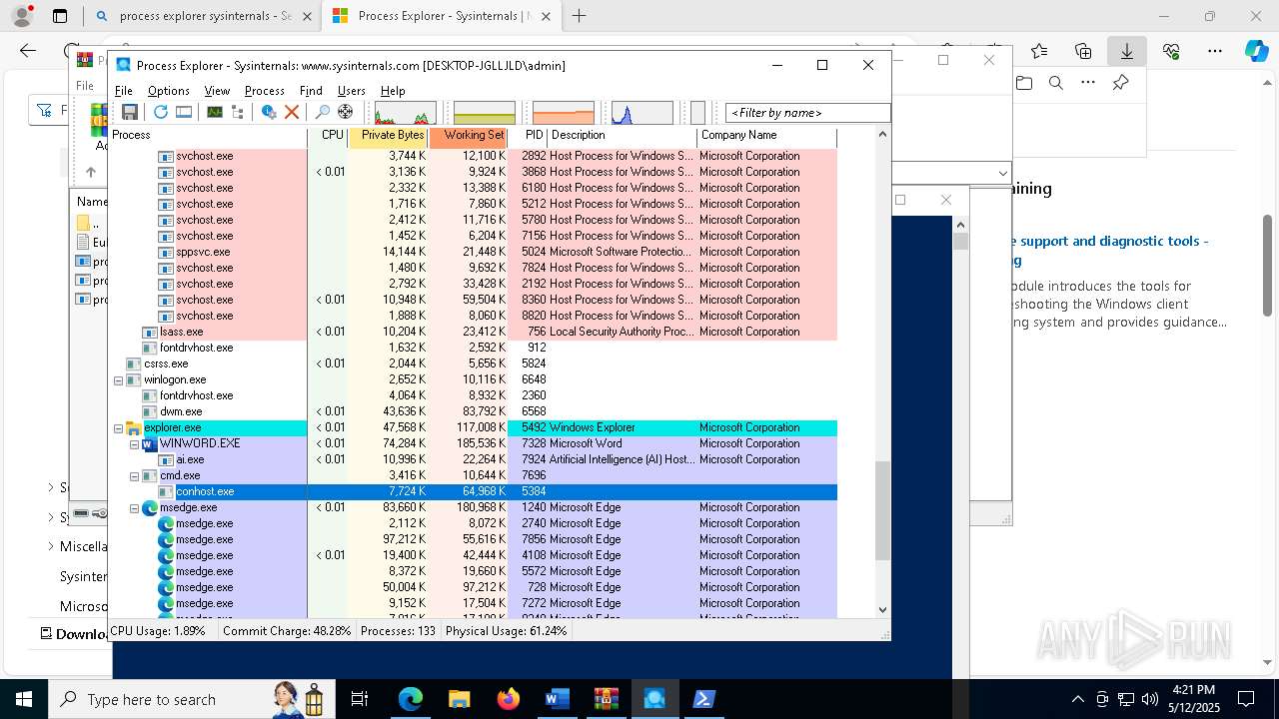Collapse the WINWORD.EXE tree node
Viewport: 1279px width, 719px height.
134,443
